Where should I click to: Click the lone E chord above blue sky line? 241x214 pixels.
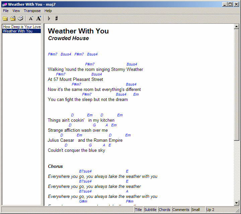[x=110, y=145]
